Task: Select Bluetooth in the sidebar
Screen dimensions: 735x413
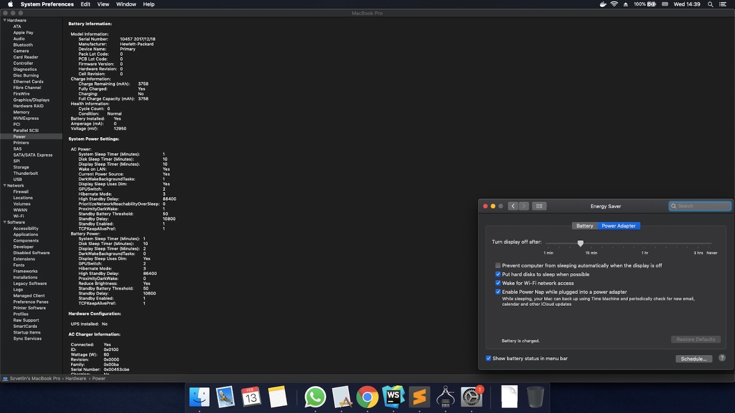Action: (23, 45)
